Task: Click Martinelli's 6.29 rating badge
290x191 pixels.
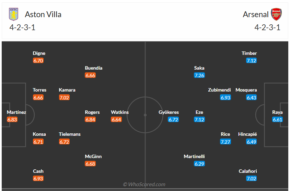Action: (x=199, y=164)
